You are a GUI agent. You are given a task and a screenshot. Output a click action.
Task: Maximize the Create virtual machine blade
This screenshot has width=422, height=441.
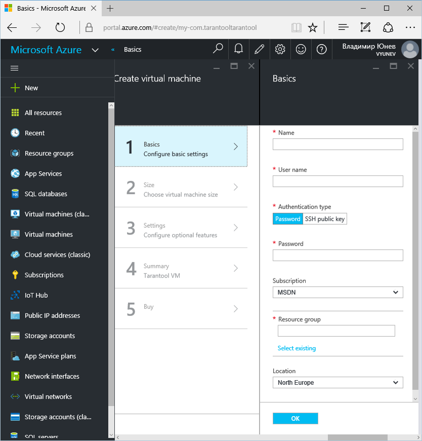tap(234, 66)
